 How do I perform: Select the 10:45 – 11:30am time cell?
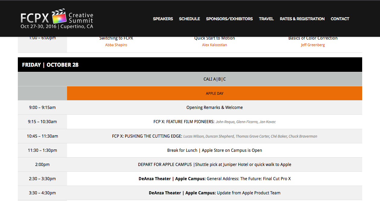click(x=42, y=136)
